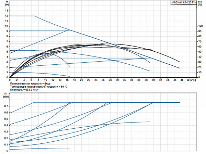Click the 46 tick on the Q axis

click(x=175, y=80)
